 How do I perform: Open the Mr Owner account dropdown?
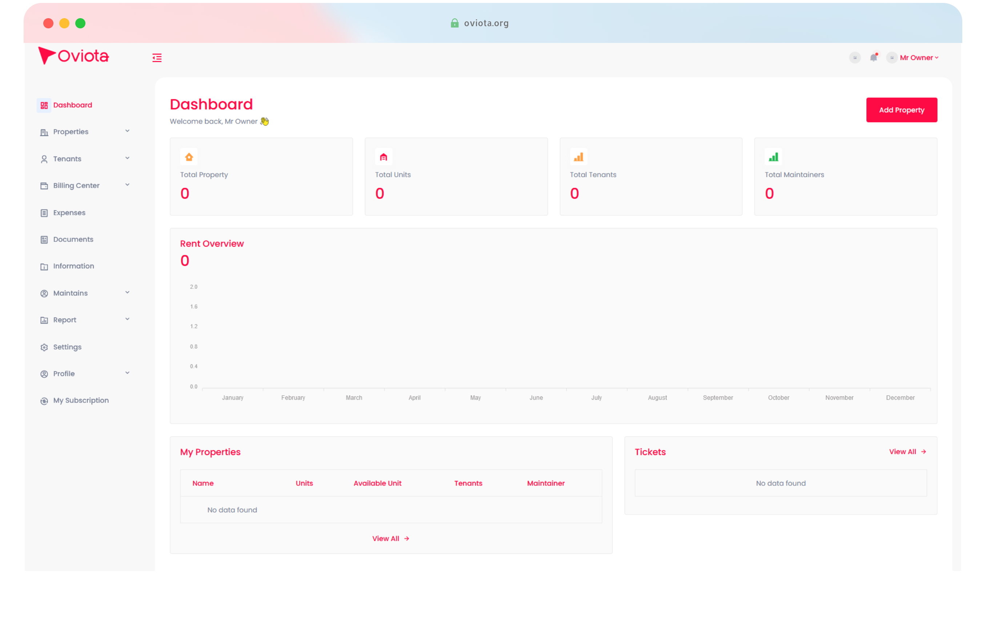[x=918, y=58]
